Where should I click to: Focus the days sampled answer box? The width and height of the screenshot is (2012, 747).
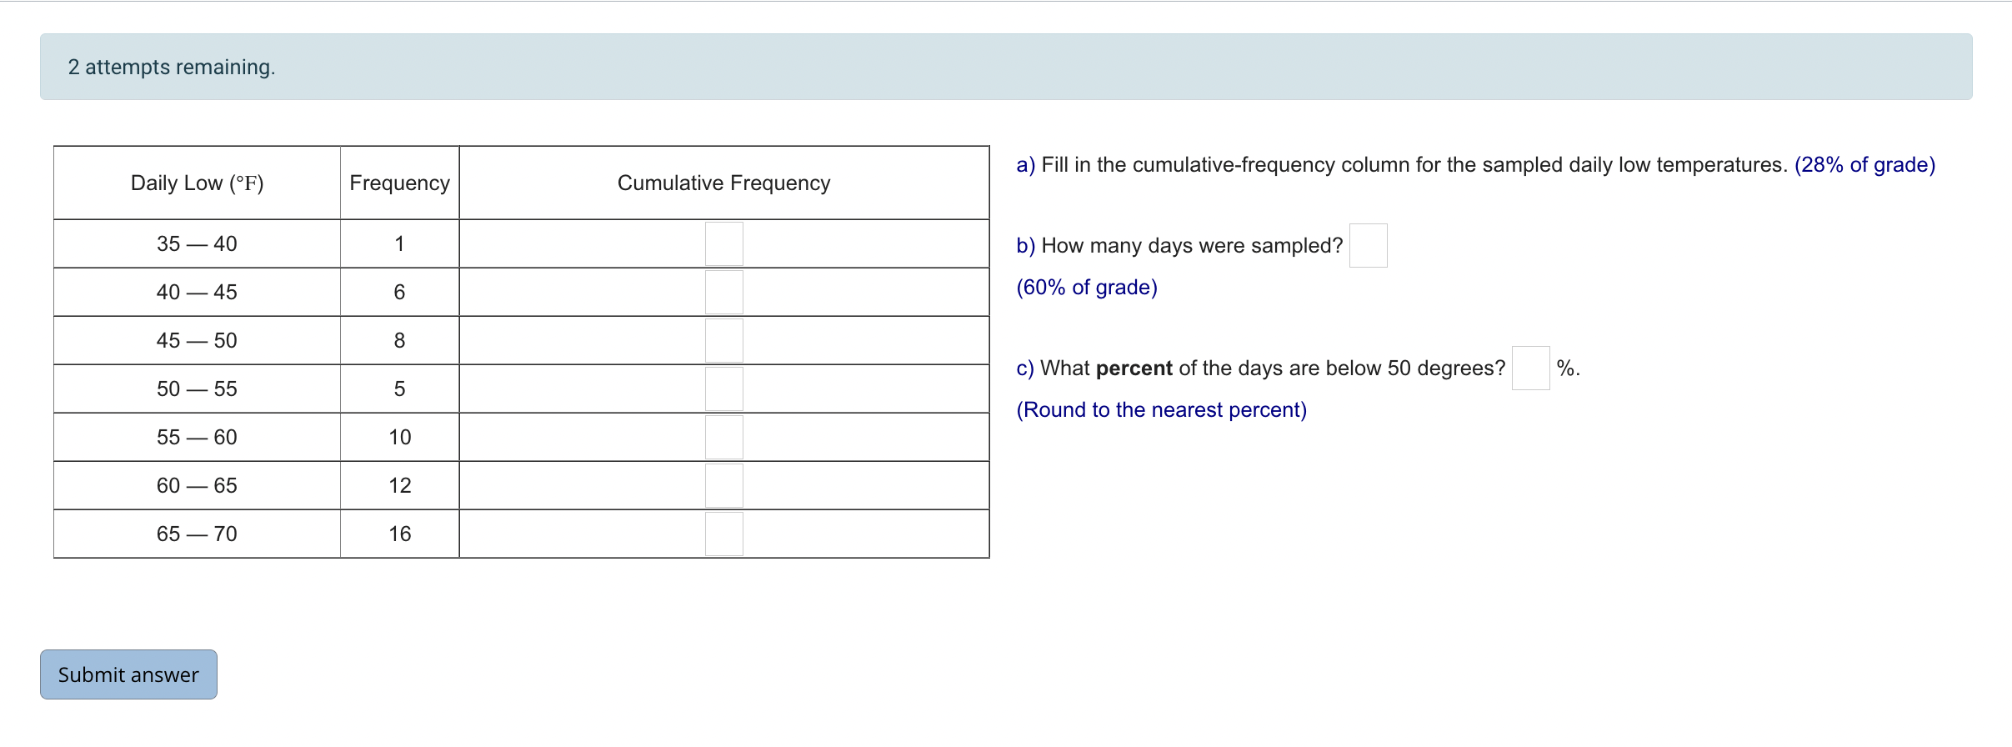(1369, 245)
